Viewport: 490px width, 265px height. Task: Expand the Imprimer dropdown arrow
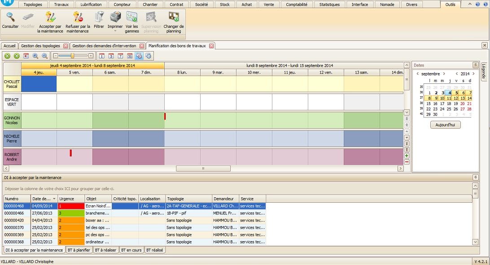[x=115, y=31]
